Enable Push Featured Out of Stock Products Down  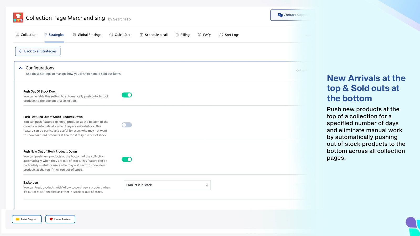click(x=127, y=125)
